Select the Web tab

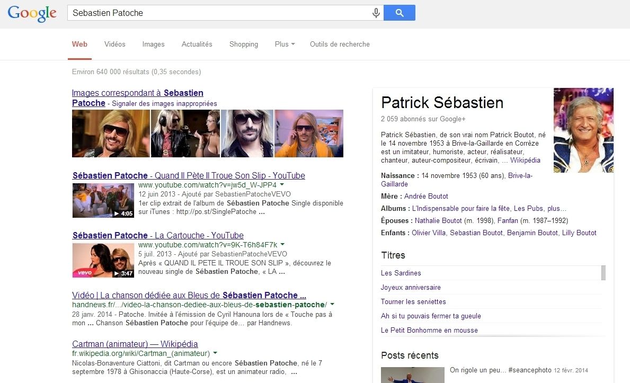pos(79,44)
